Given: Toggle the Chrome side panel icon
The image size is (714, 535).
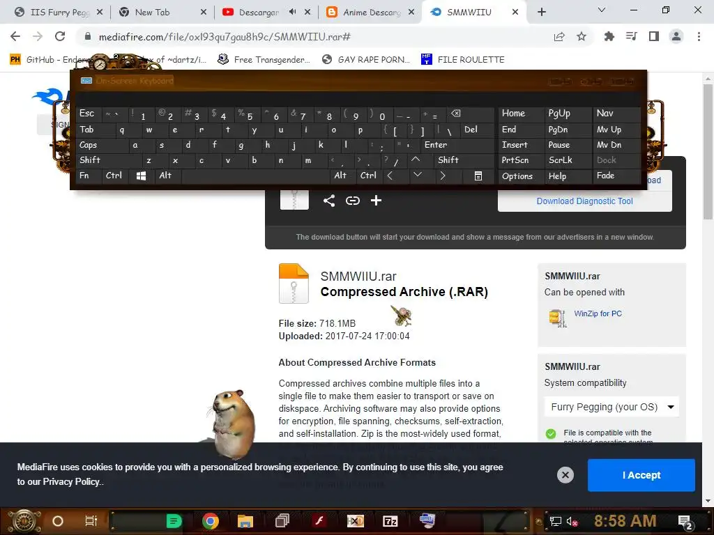Looking at the screenshot, I should [x=654, y=36].
